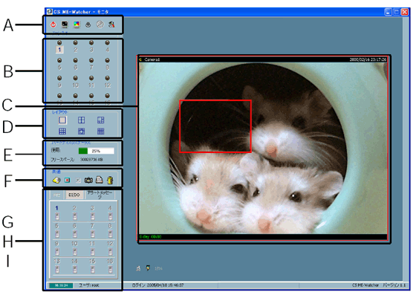This screenshot has height=295, width=416.
Task: Select single-view layout icon
Action: (62, 120)
